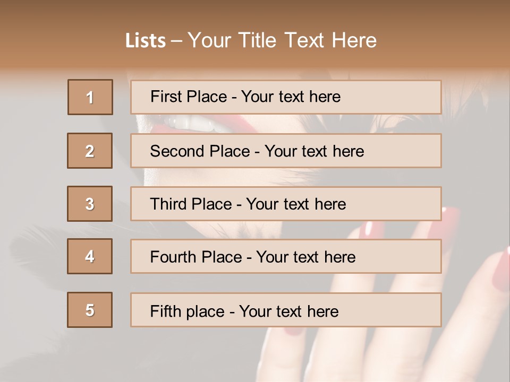The width and height of the screenshot is (510, 382).
Task: Click the number 1 box
Action: pos(90,97)
